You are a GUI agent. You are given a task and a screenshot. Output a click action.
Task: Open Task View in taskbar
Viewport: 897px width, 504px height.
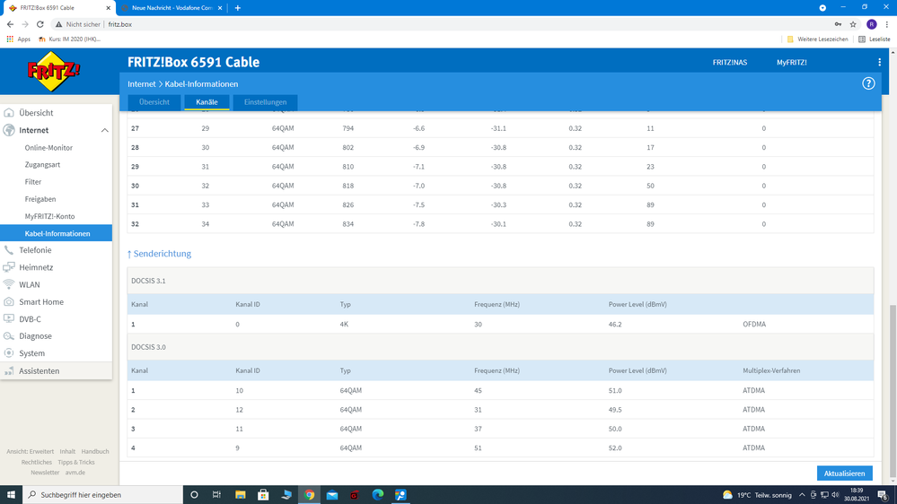[216, 495]
